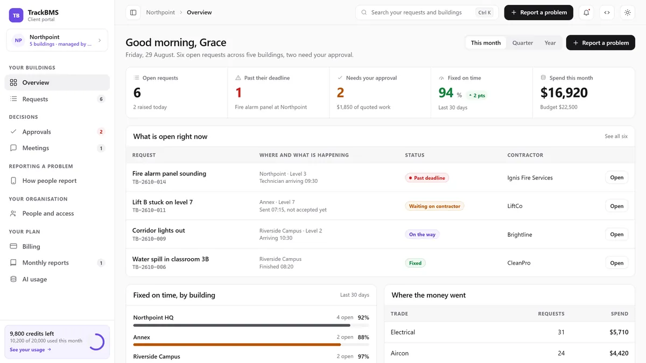The width and height of the screenshot is (646, 363).
Task: Click the +2 pts trend badge
Action: point(476,96)
